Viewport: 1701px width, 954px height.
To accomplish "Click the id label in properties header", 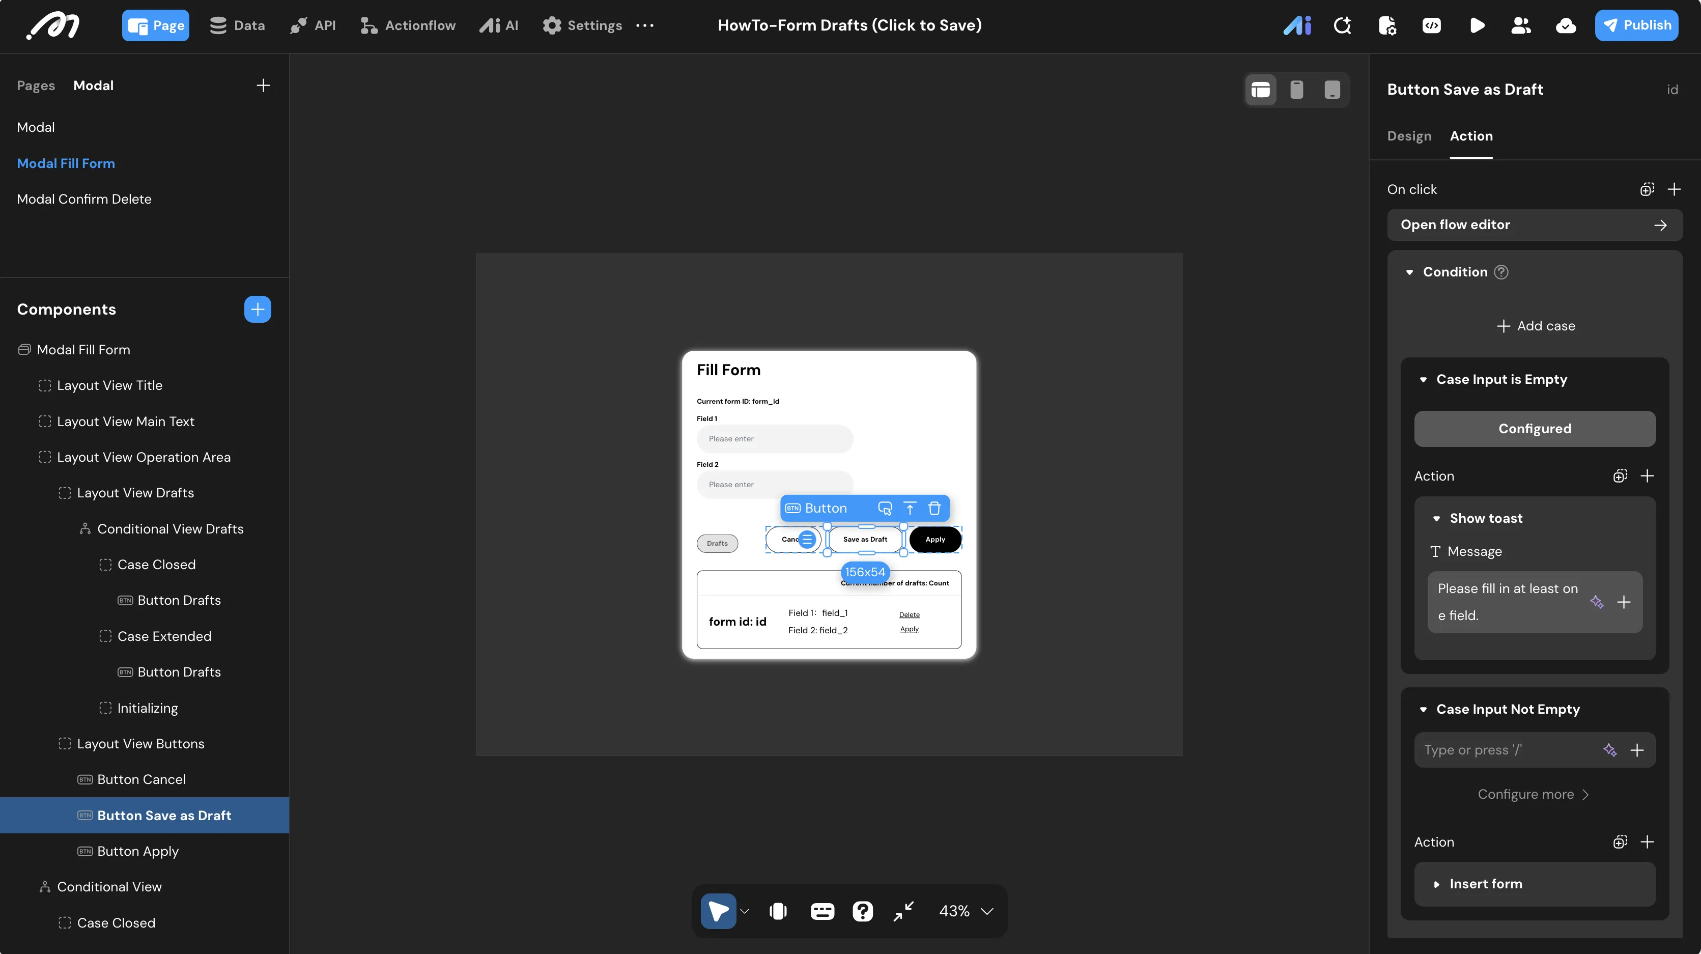I will [1672, 89].
